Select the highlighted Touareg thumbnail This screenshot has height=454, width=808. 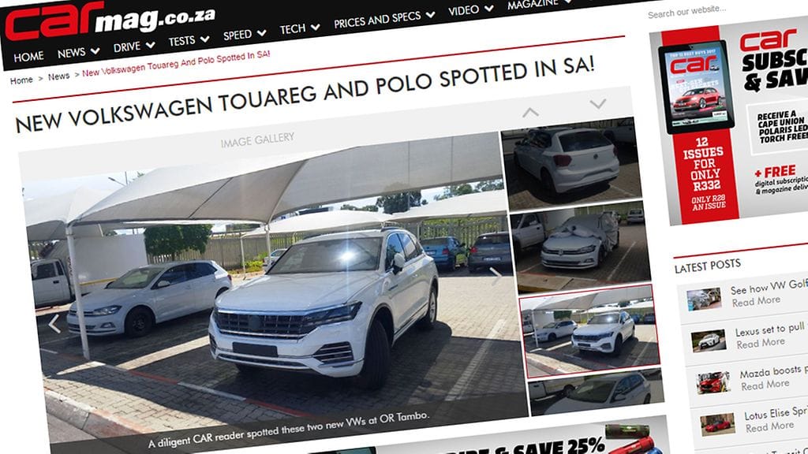(x=590, y=331)
